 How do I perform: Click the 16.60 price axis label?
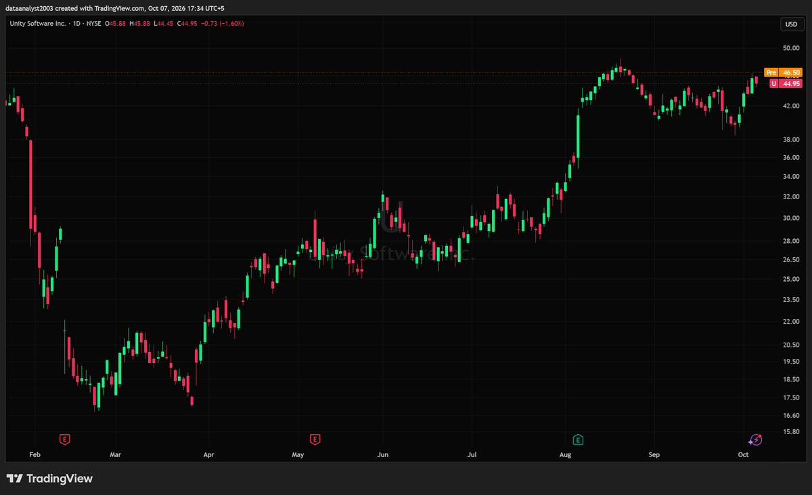click(791, 415)
